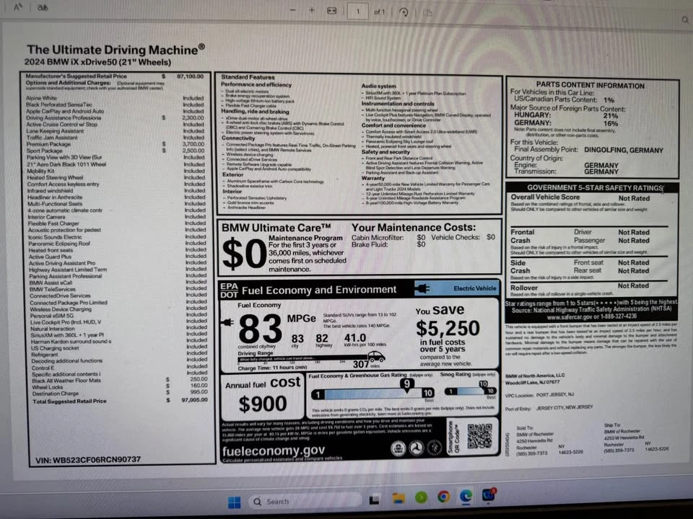This screenshot has width=693, height=519.
Task: Click the "Alpine White" option row
Action: (115, 98)
